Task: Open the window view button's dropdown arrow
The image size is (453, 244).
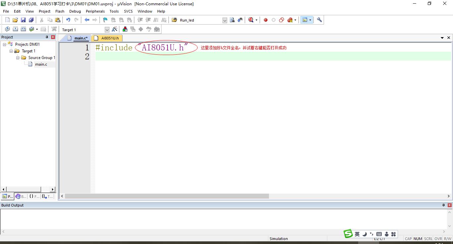Action: 310,20
